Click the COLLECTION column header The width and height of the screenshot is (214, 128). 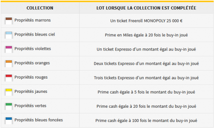pyautogui.click(x=40, y=8)
